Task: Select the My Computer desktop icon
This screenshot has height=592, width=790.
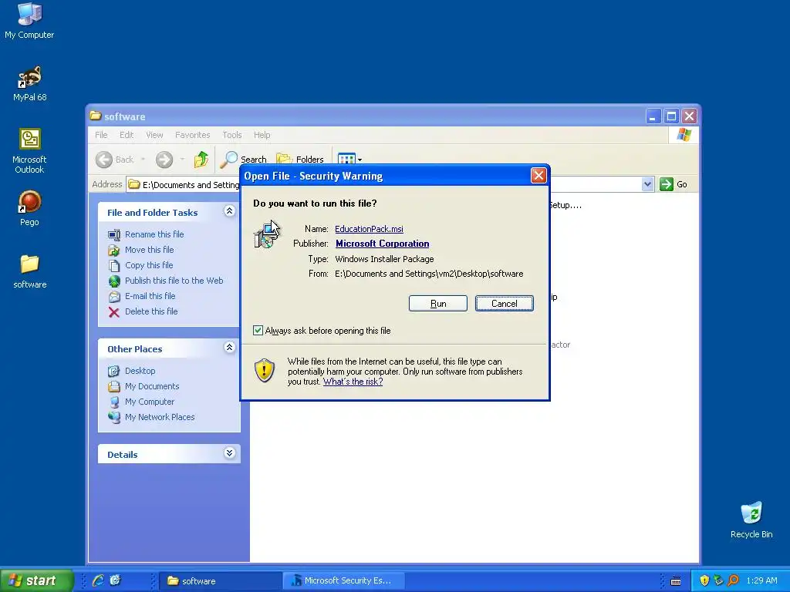Action: 29,21
